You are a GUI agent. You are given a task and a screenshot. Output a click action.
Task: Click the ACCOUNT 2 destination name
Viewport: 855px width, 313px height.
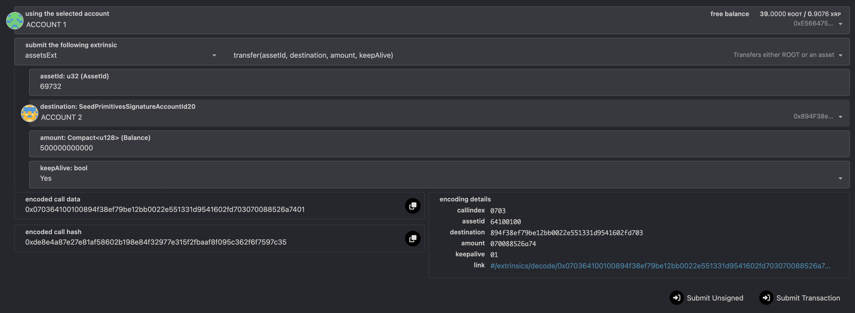coord(61,117)
